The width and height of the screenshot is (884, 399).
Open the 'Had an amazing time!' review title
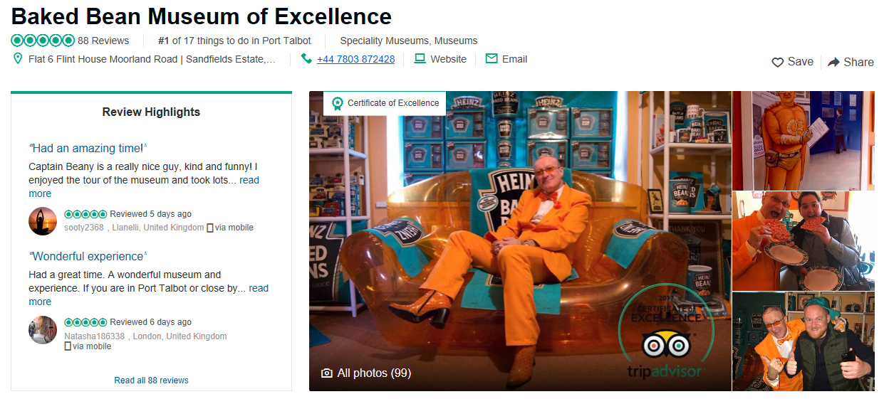point(88,149)
